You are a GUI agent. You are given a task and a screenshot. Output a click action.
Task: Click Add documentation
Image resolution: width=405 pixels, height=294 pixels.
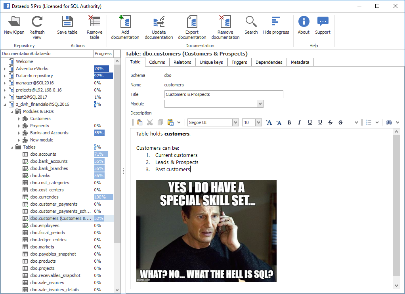(x=125, y=28)
